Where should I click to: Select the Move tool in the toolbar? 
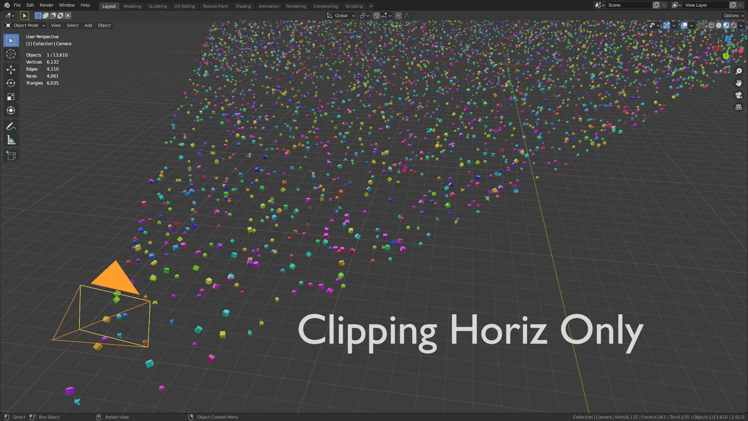tap(11, 69)
